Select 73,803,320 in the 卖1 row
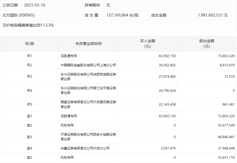 point(226,116)
